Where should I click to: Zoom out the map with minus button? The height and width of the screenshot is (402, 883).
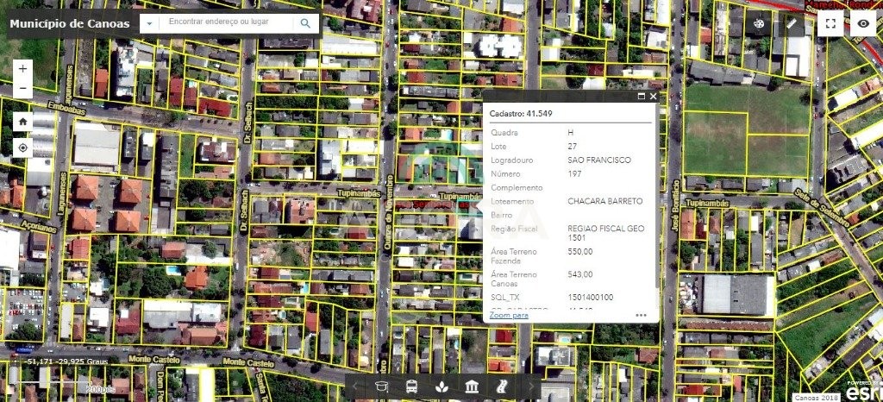(x=22, y=88)
